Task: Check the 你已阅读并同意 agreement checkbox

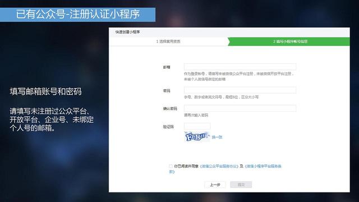Action: [171, 166]
